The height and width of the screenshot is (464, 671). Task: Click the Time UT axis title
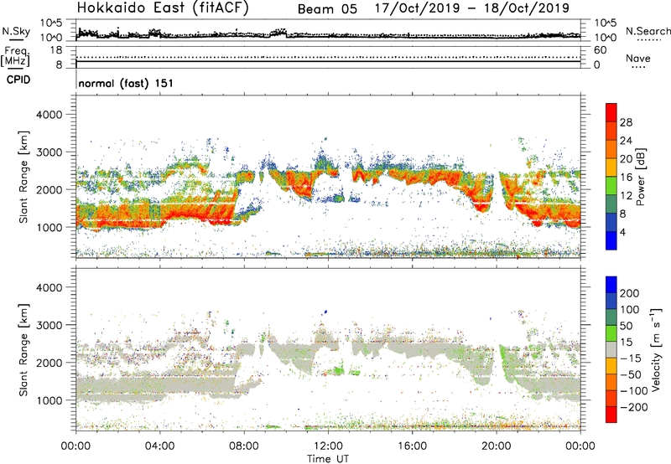[x=328, y=459]
